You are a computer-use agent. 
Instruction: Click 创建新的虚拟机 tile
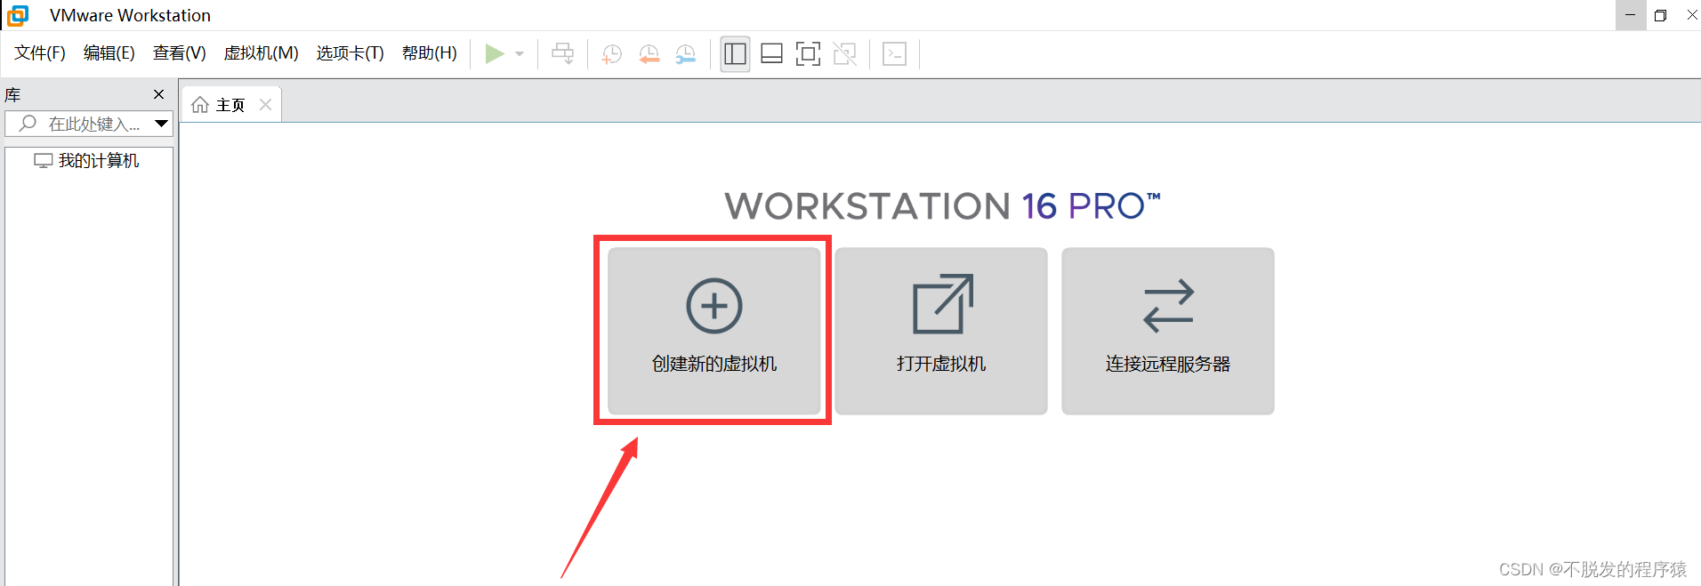click(713, 331)
